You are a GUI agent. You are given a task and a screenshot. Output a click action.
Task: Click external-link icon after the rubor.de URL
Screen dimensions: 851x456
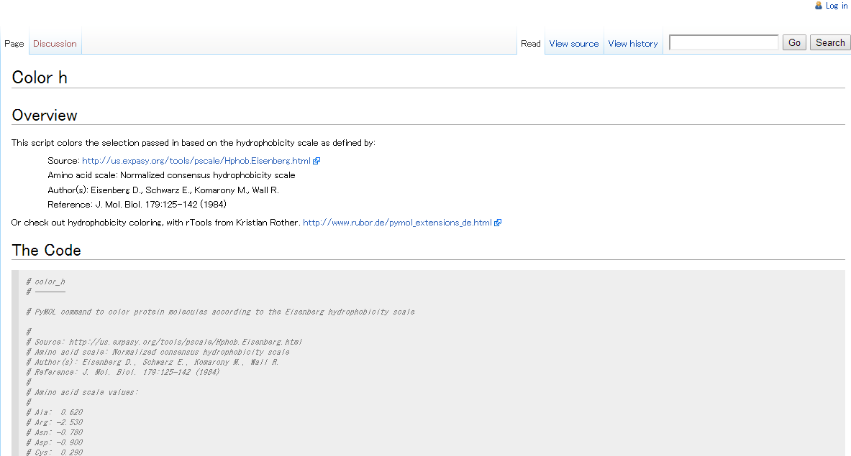[x=498, y=223]
